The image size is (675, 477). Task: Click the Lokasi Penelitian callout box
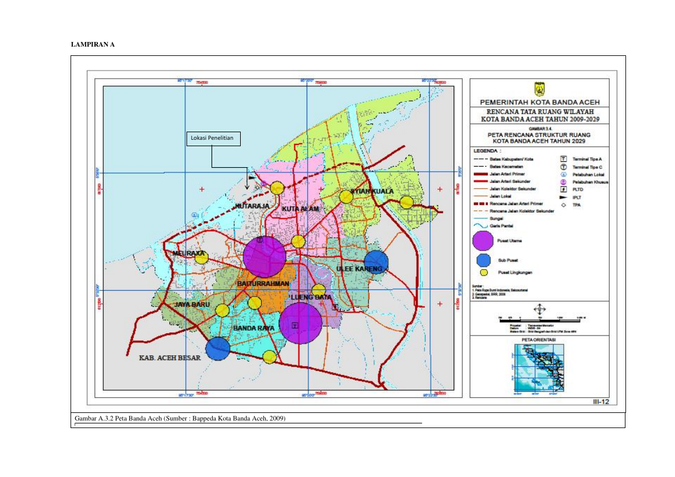pos(213,139)
